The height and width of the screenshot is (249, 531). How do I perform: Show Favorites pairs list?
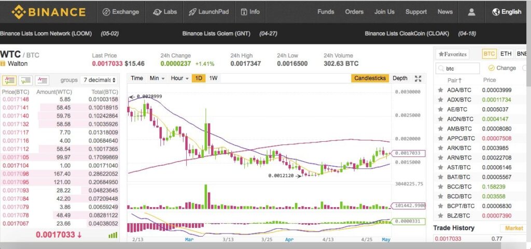452,54
